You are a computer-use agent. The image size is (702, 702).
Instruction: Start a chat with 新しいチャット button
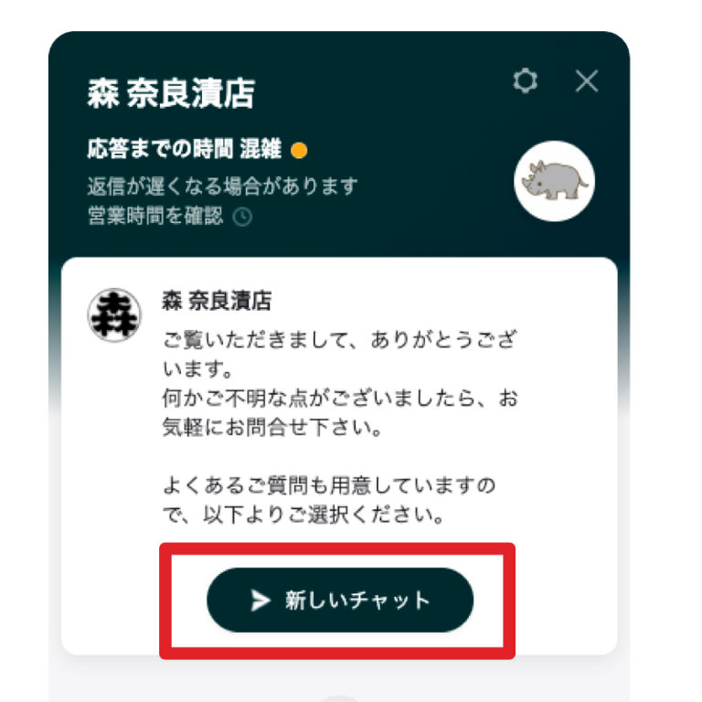click(340, 600)
